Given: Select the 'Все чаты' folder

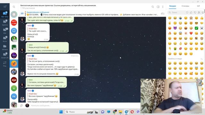Looking at the screenshot, I should (x=5, y=14).
